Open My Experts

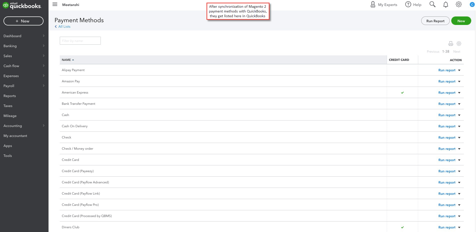point(384,4)
